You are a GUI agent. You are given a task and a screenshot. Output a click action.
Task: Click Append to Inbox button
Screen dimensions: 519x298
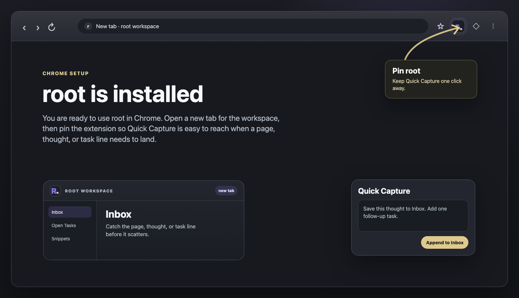pos(444,243)
